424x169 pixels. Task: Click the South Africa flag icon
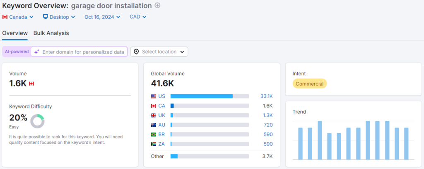pos(154,144)
